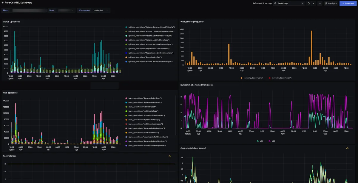Open the $Environment production dropdown

click(x=99, y=10)
